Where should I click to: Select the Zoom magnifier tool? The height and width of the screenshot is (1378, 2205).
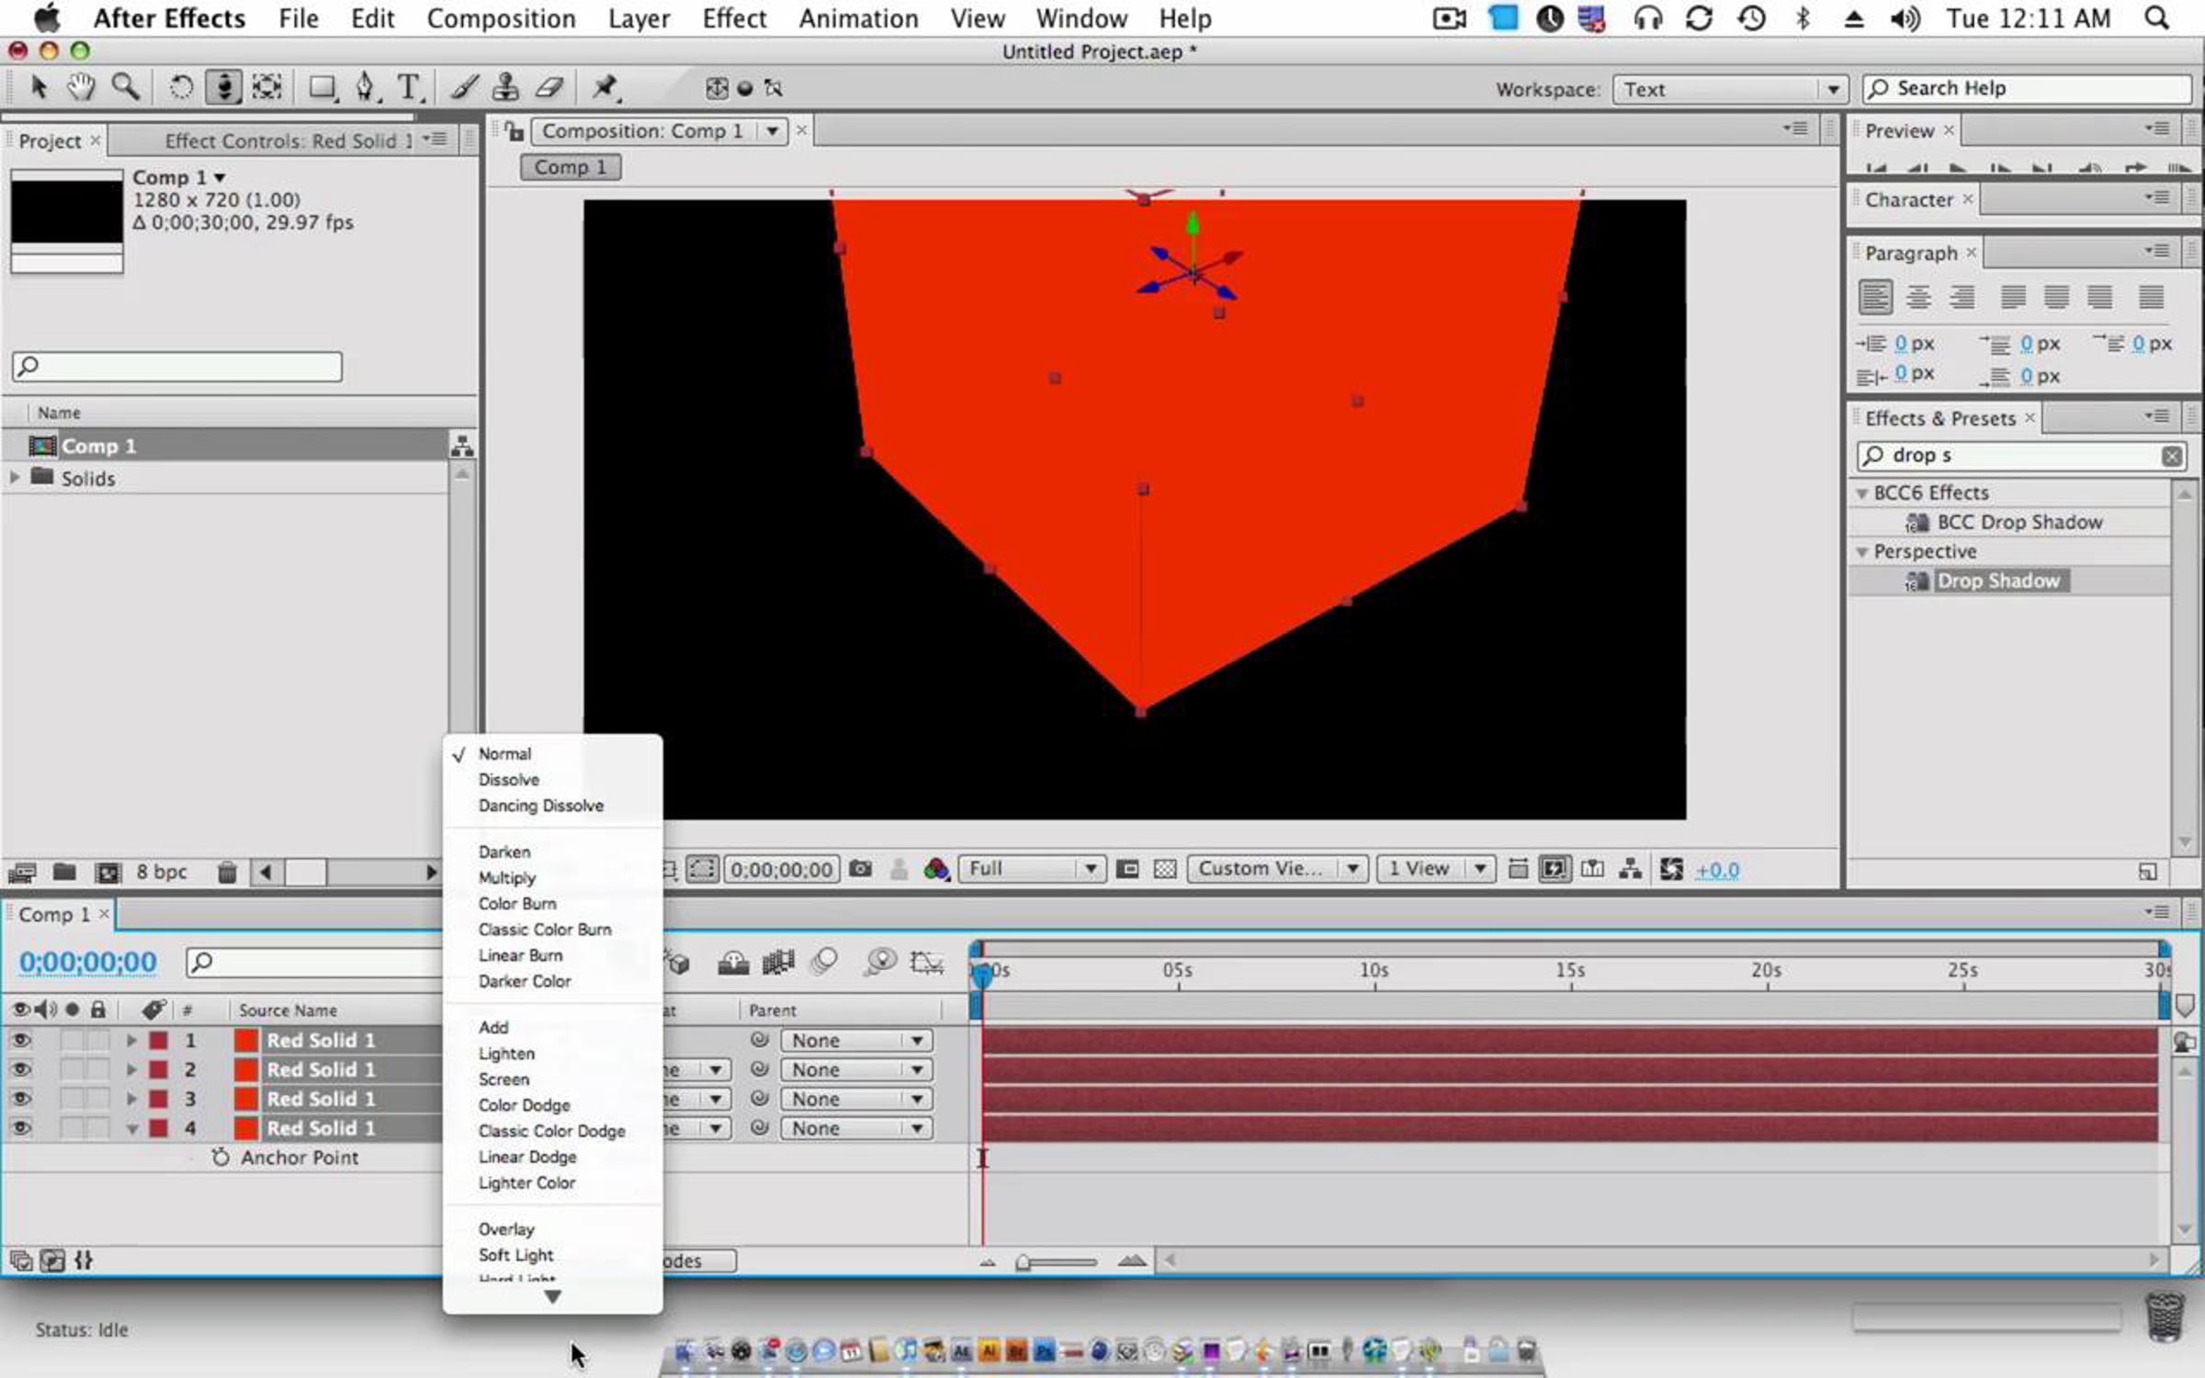pos(125,88)
